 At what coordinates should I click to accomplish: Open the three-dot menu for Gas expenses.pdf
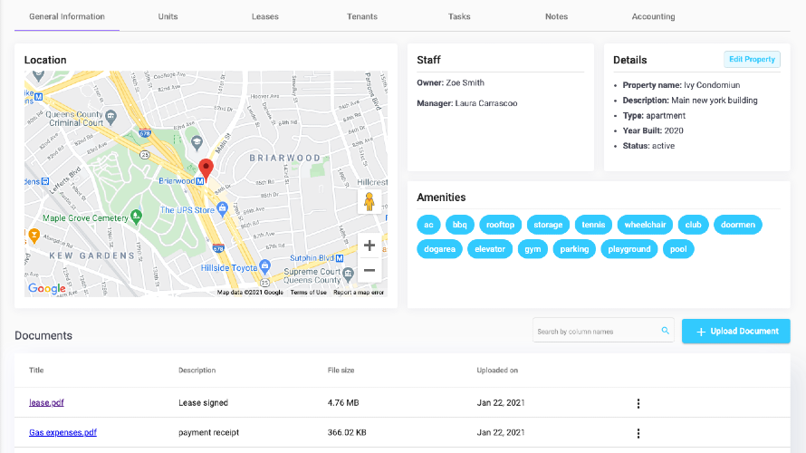638,433
